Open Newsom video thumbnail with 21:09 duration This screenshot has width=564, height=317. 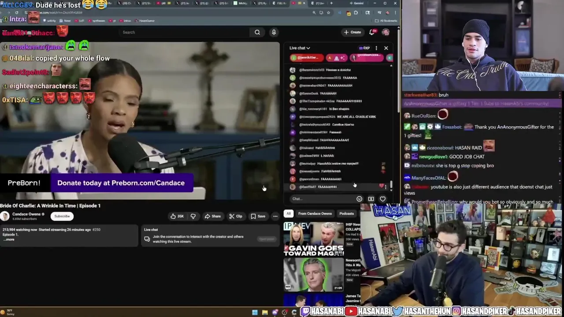(x=313, y=274)
